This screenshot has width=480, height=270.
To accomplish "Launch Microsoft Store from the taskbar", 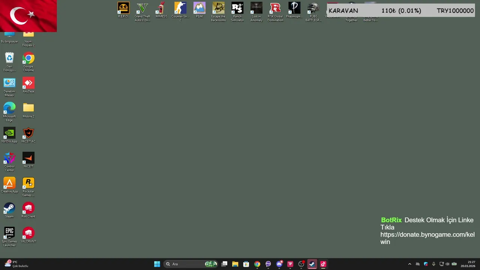I will point(246,264).
